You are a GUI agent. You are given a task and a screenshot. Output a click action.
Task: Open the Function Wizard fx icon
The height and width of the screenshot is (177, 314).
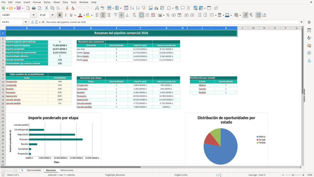[x=33, y=22]
